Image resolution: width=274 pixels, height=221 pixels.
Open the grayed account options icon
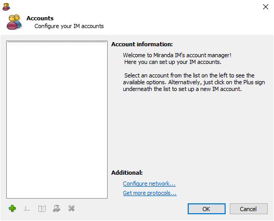pos(42,209)
